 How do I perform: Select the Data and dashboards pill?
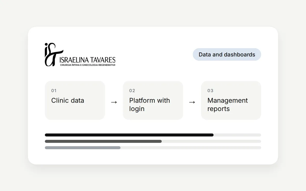[227, 54]
